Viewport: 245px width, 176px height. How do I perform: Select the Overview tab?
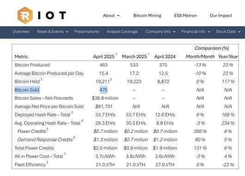21,31
